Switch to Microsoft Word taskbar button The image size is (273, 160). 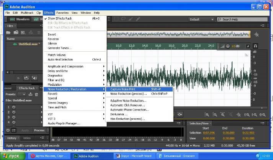click(x=134, y=156)
